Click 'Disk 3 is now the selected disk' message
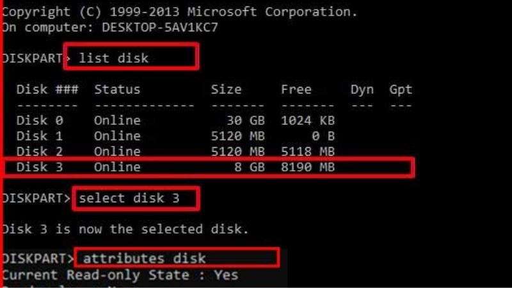Image resolution: width=512 pixels, height=288 pixels. pyautogui.click(x=125, y=229)
